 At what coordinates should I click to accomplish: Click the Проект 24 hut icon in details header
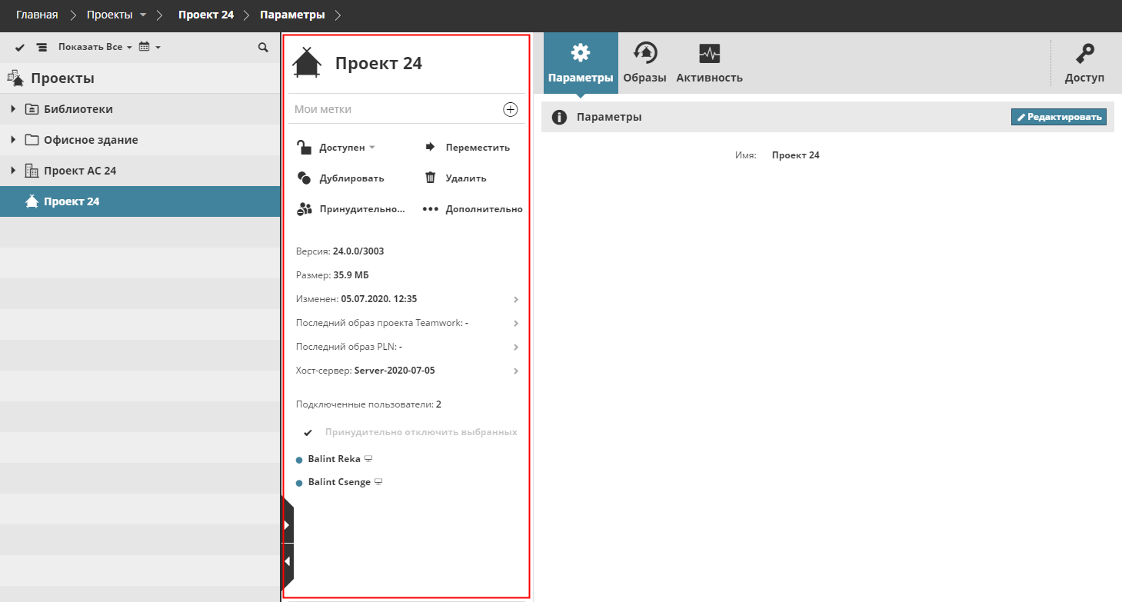(x=307, y=62)
